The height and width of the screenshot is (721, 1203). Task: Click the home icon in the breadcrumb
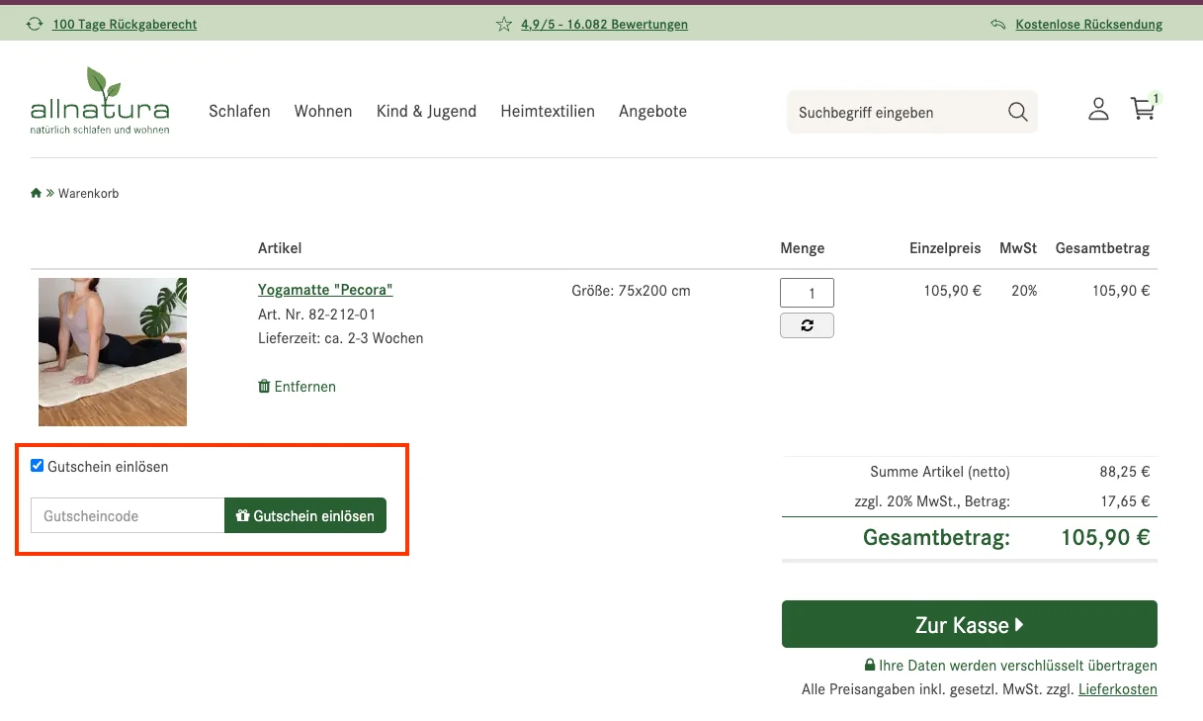36,193
